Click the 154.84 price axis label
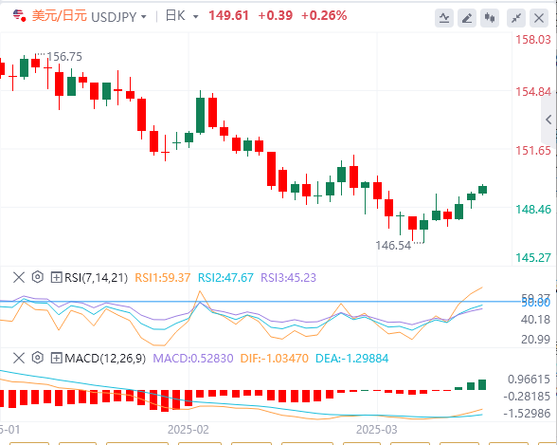Viewport: 557px width, 445px height. coord(533,92)
